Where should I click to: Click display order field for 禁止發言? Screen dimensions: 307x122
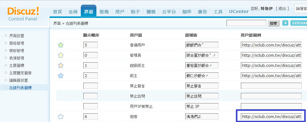(x=90, y=86)
